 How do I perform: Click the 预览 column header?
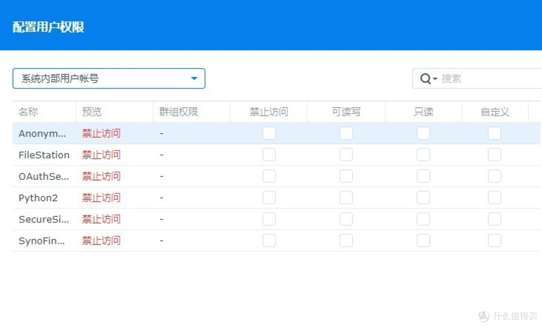tap(91, 112)
